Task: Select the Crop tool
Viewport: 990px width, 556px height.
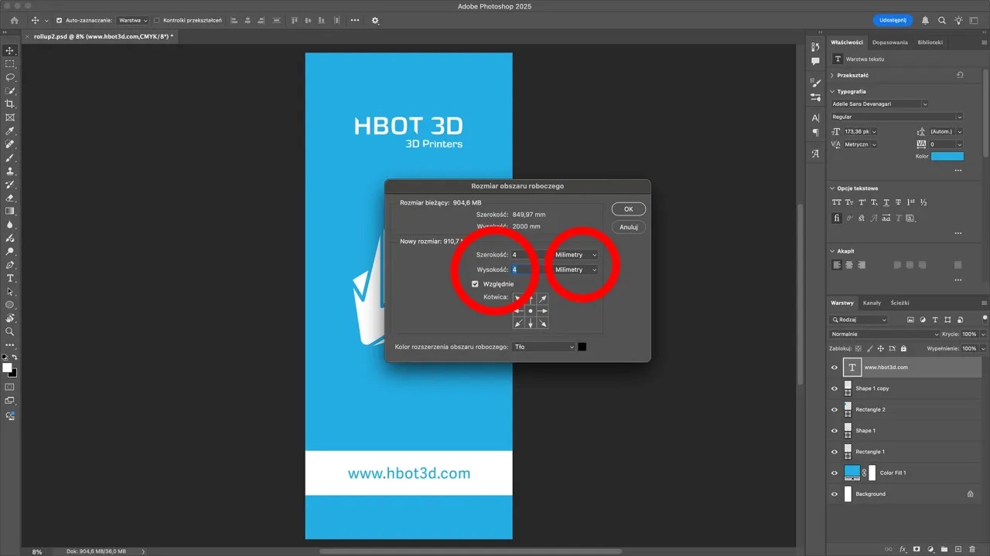Action: [x=10, y=103]
